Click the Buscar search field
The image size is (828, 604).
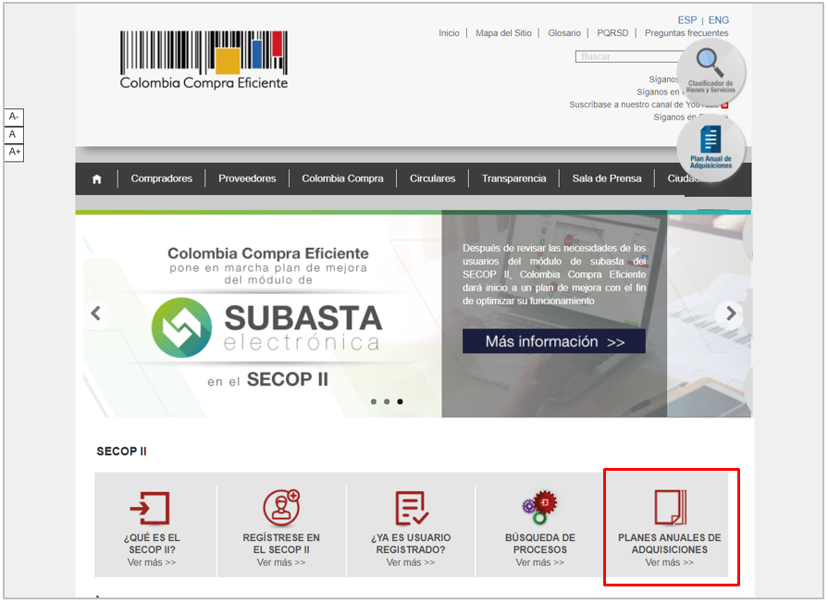628,56
